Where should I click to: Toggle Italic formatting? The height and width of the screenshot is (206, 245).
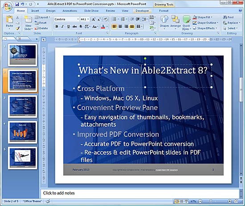(62, 27)
